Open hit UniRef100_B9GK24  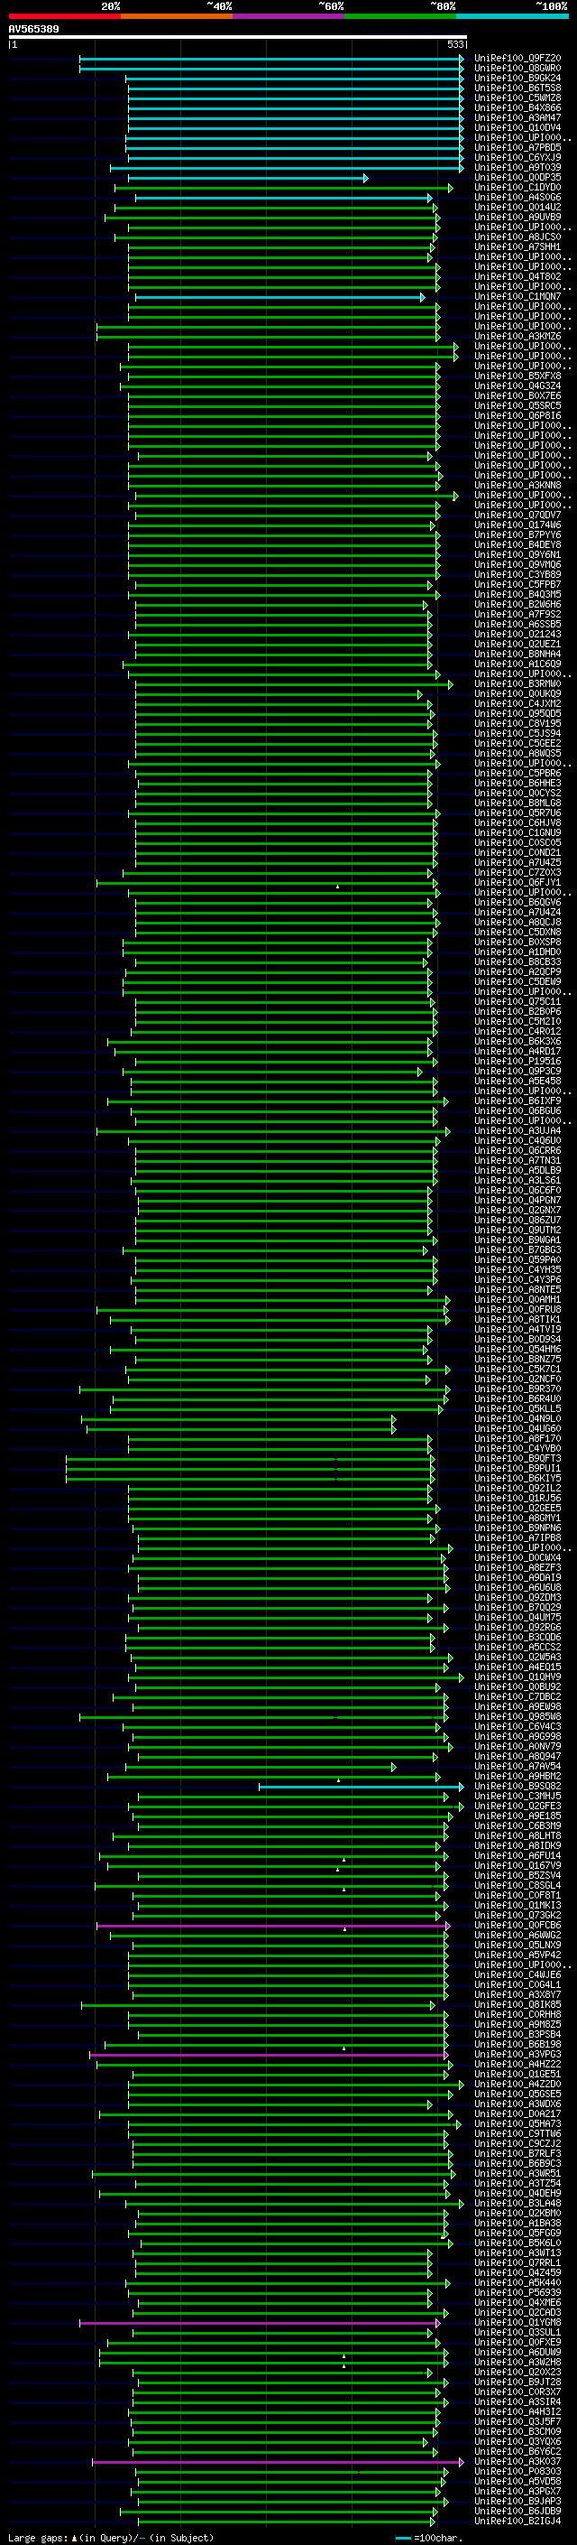click(517, 78)
